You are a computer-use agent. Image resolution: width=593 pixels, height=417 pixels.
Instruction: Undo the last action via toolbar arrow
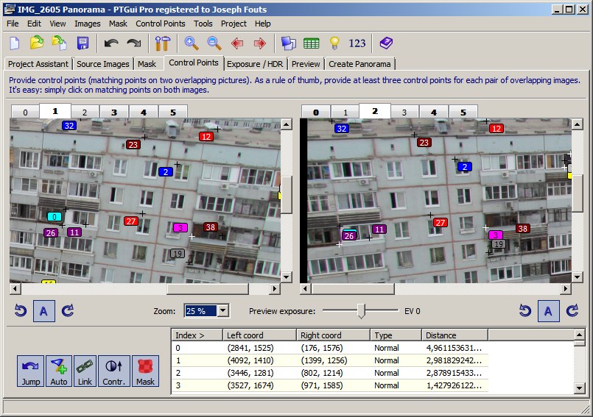[111, 43]
